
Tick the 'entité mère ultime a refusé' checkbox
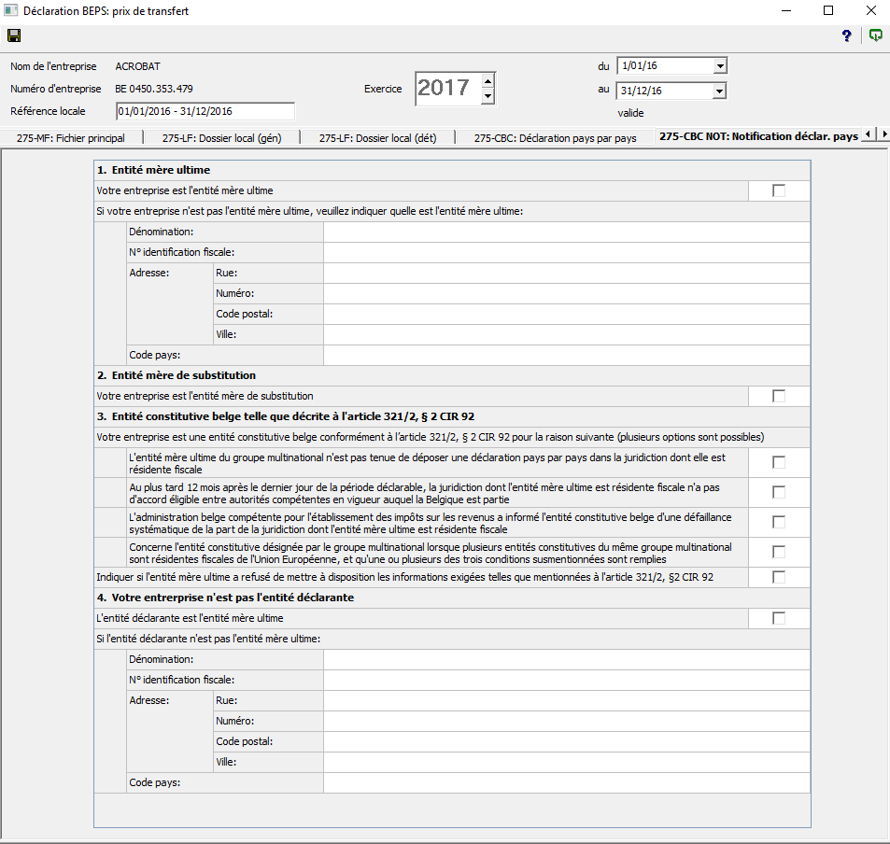coord(779,577)
